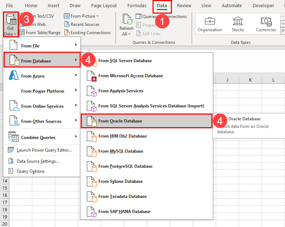Select row 14 header
Screen dimensions: 285x227
point(5,181)
